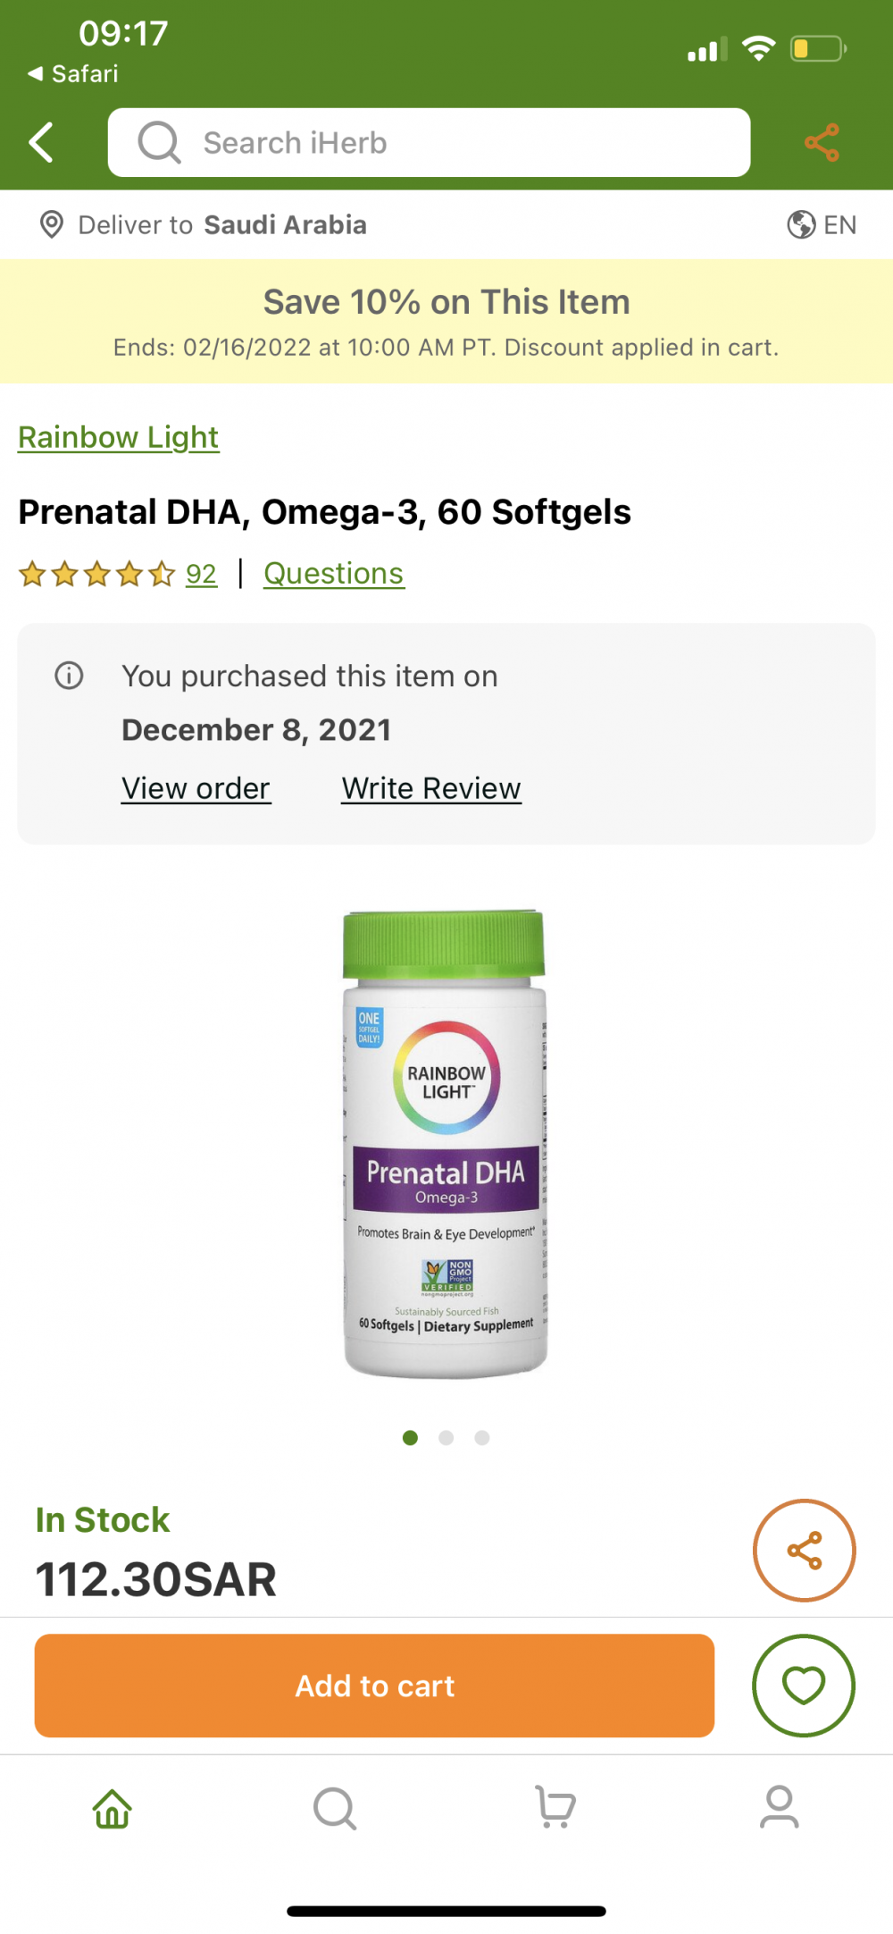Open the 92 reviews count link
893x1934 pixels.
(201, 574)
